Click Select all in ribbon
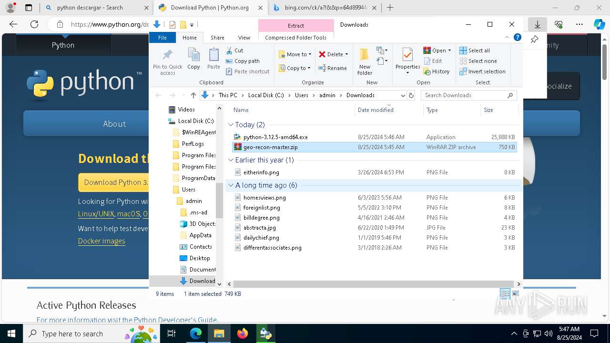The width and height of the screenshot is (610, 343). pyautogui.click(x=474, y=50)
